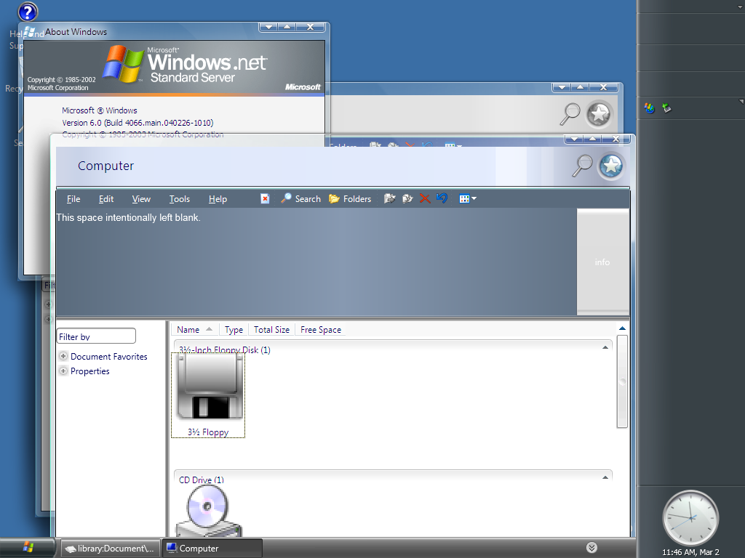Click the info pane button
The width and height of the screenshot is (745, 558).
(x=602, y=262)
